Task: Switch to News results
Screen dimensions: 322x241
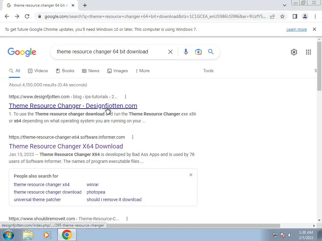Action: click(x=91, y=71)
